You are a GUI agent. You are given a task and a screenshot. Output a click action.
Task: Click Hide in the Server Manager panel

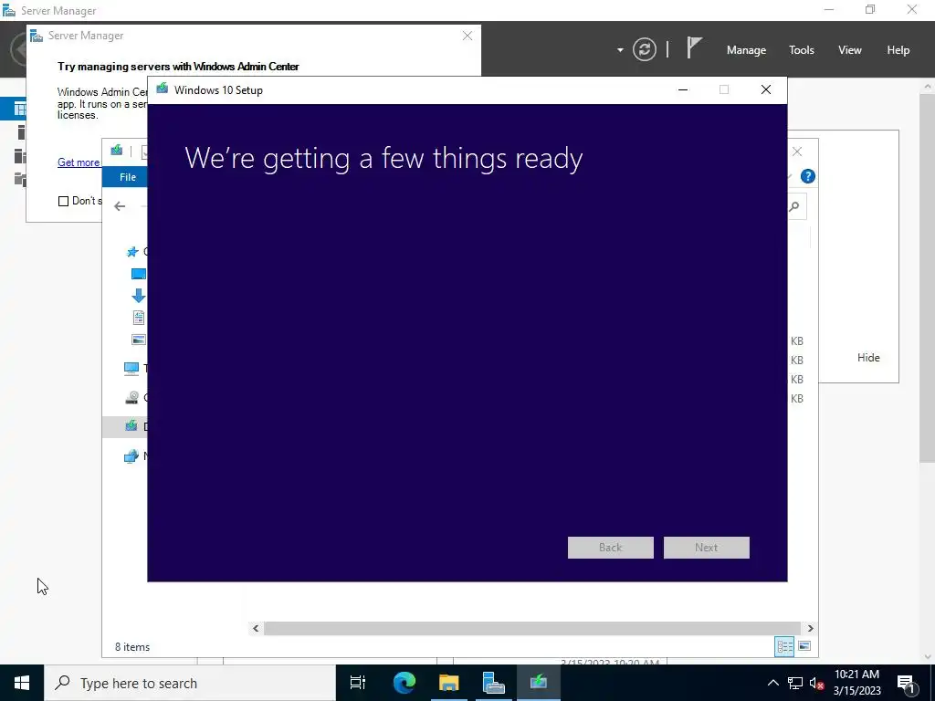[868, 358]
